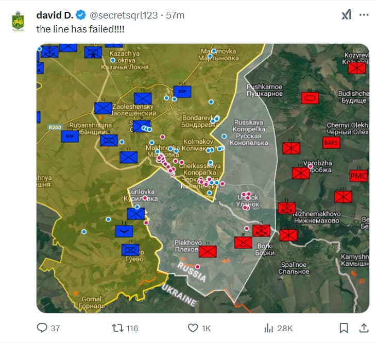This screenshot has height=343, width=377.
Task: Click the share upload icon
Action: coord(364,328)
